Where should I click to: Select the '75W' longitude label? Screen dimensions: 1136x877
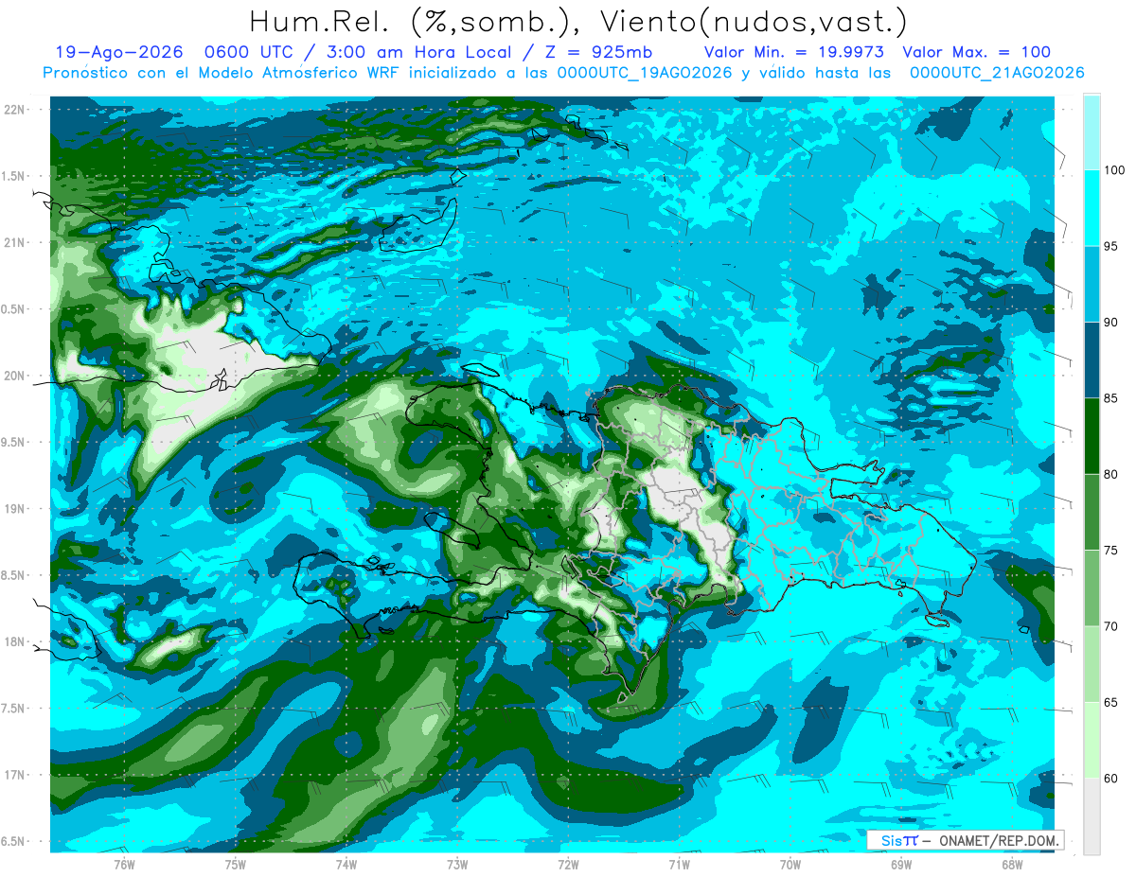pos(235,865)
